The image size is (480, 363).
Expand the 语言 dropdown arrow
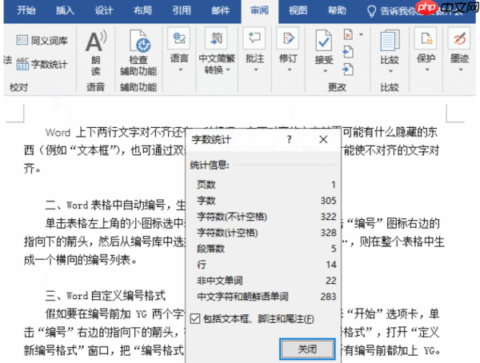[x=180, y=70]
